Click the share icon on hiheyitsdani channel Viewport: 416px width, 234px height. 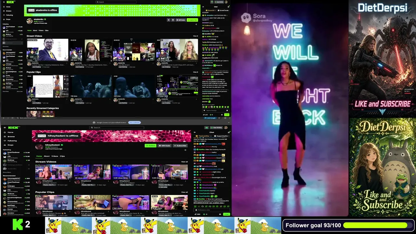coord(185,150)
